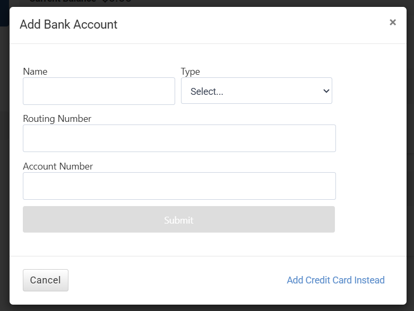This screenshot has width=414, height=311.
Task: Click the Cancel button
Action: [46, 280]
